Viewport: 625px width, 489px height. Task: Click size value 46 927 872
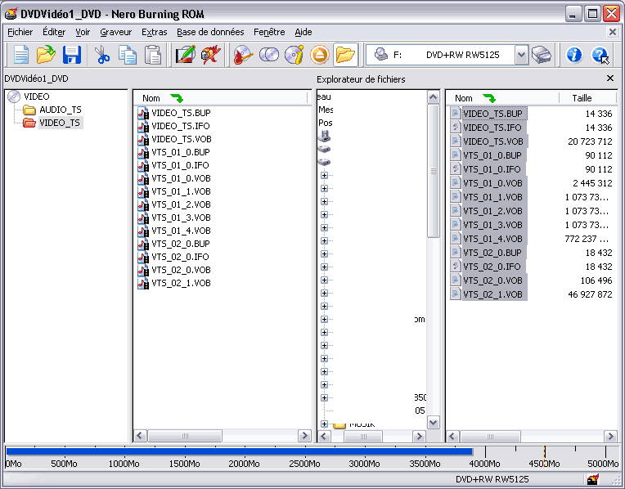(590, 294)
